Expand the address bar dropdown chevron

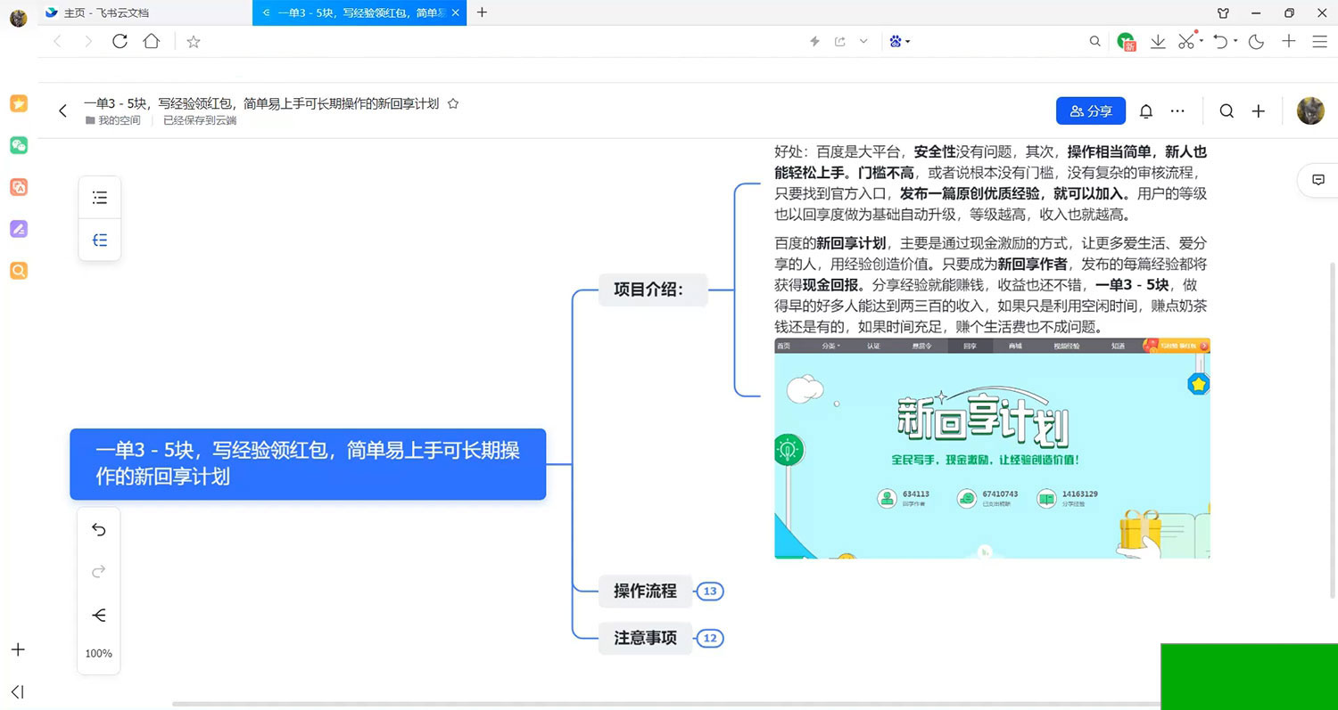(863, 41)
